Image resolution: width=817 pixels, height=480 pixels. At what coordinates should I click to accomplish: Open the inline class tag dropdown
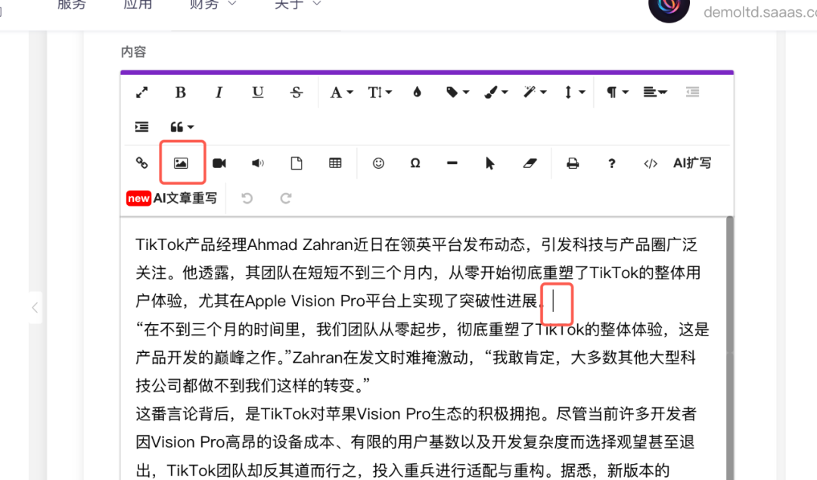point(458,92)
